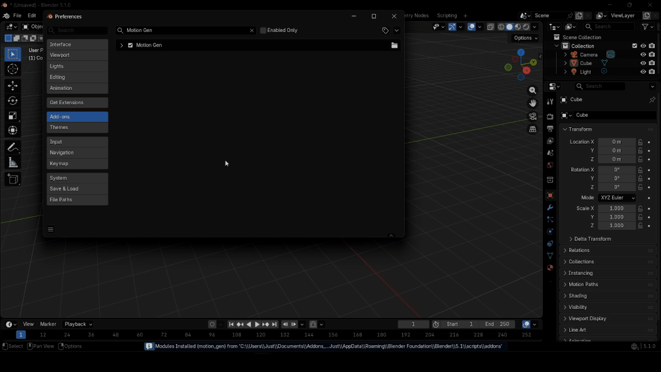Click the Play animation button
Viewport: 661px width, 372px height.
pos(257,324)
